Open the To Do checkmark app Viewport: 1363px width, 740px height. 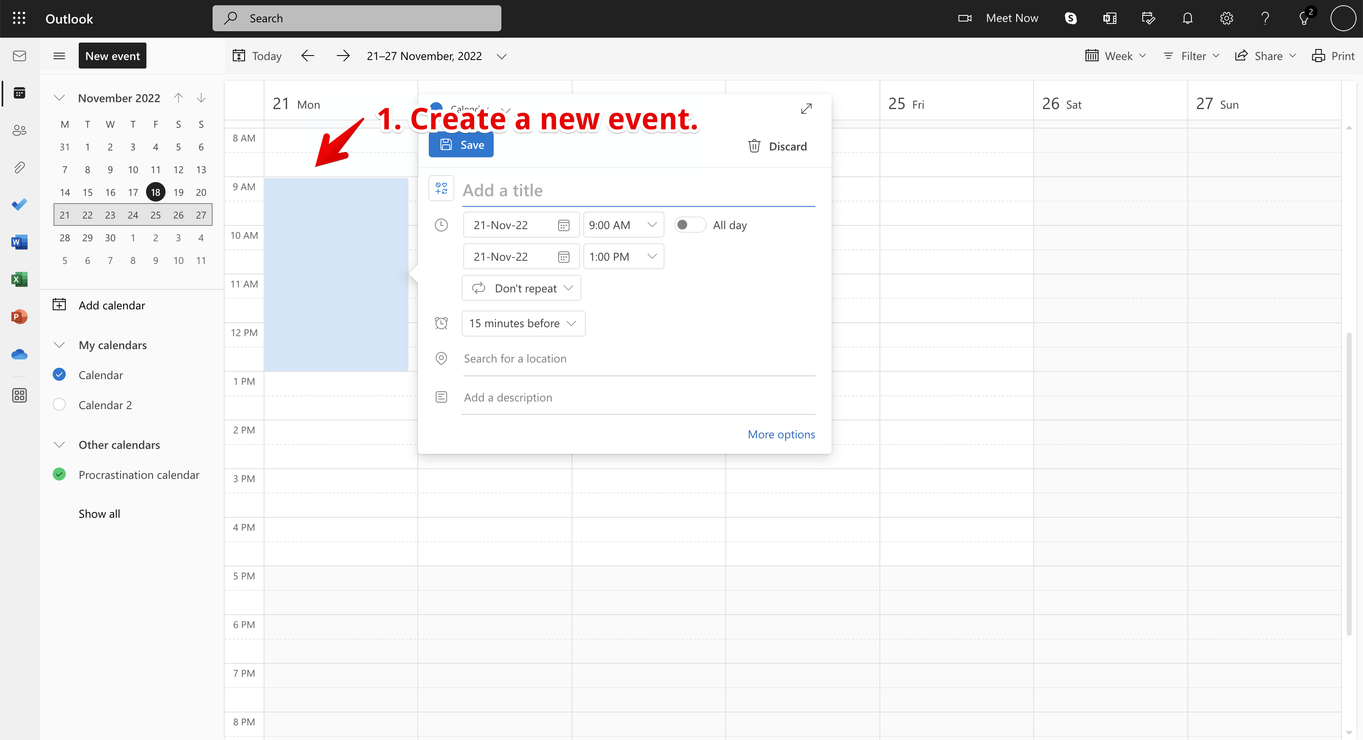pyautogui.click(x=19, y=204)
